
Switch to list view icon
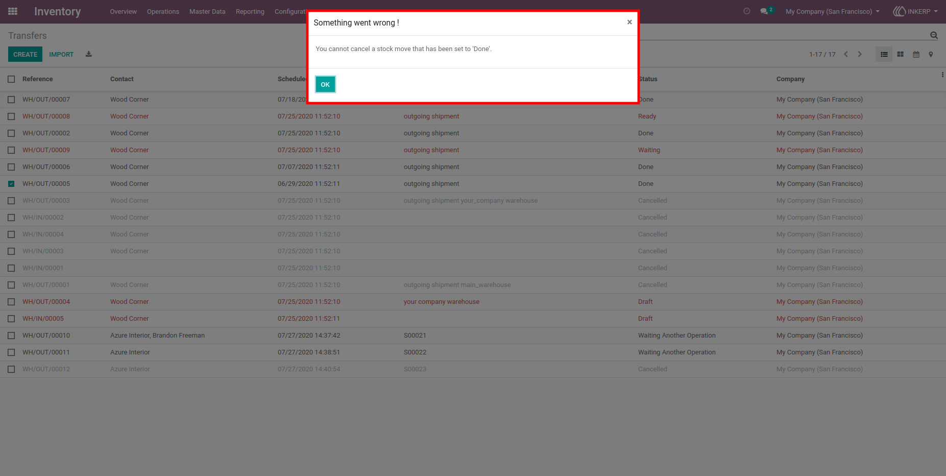[884, 54]
